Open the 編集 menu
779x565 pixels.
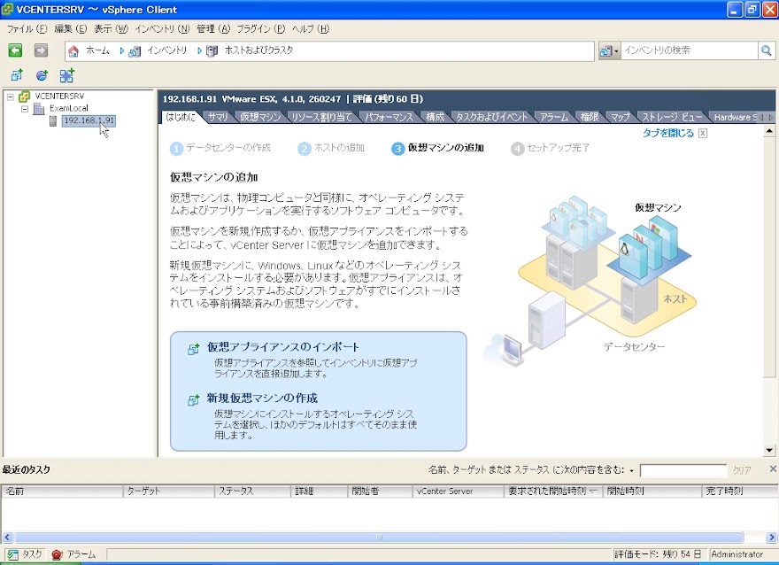coord(70,29)
